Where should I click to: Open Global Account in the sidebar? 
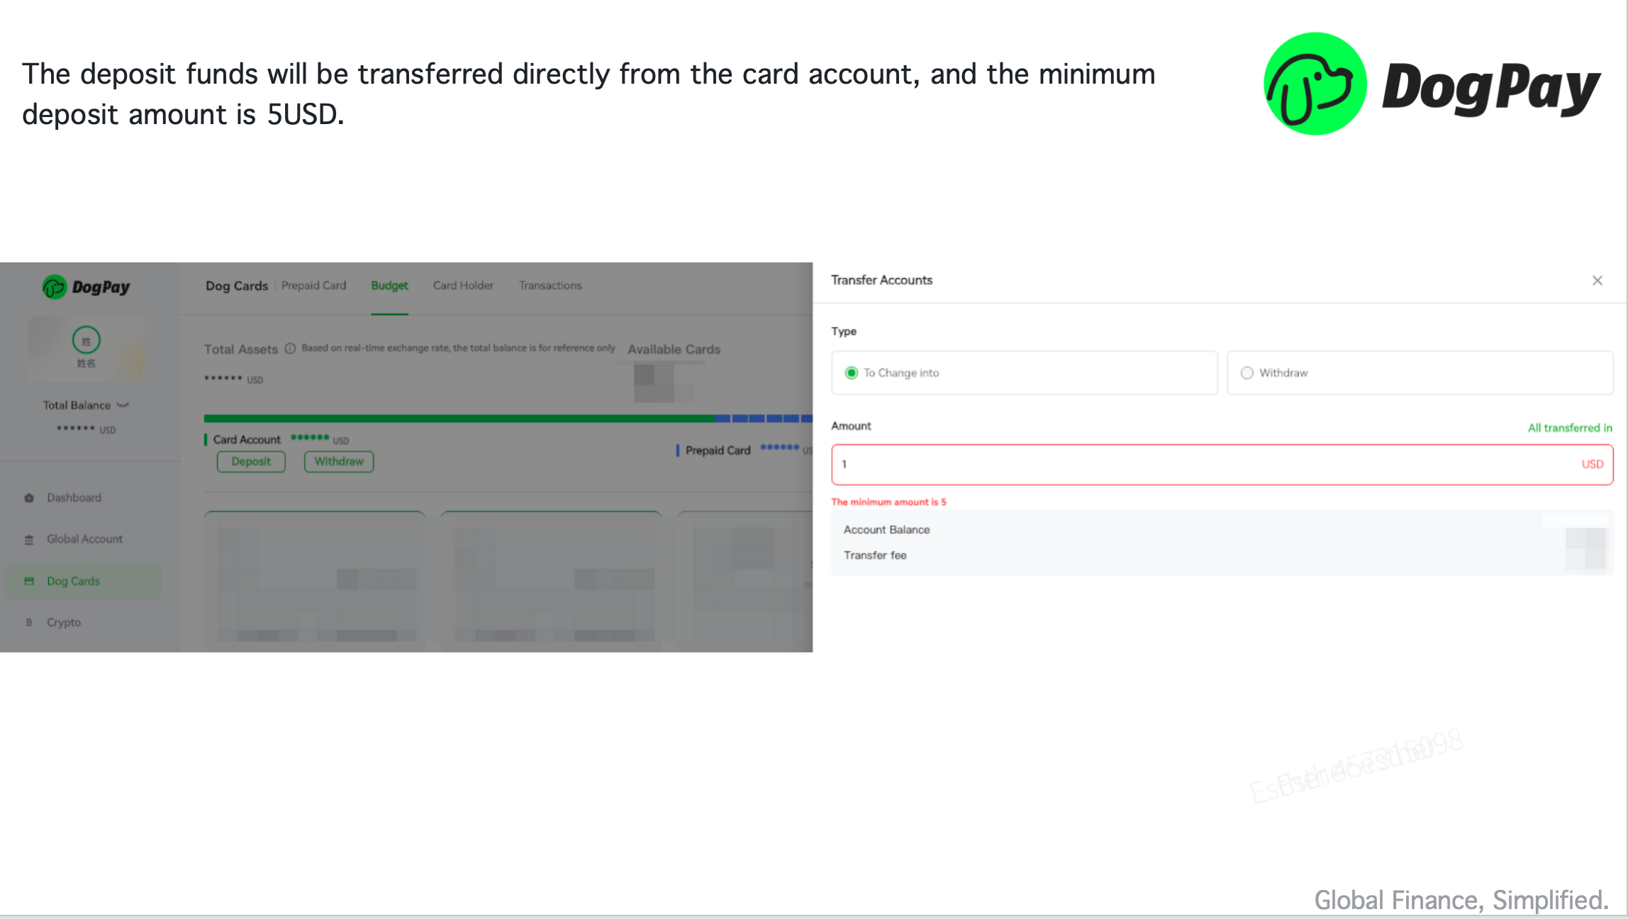tap(84, 539)
